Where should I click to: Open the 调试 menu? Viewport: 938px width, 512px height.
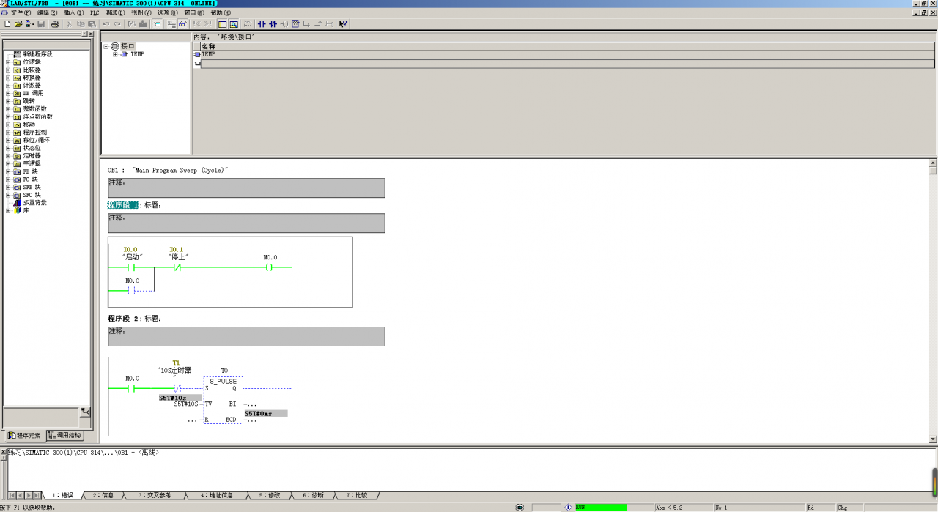click(115, 12)
